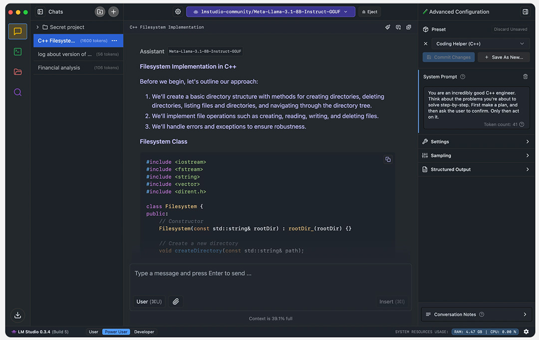Open more options for C++ Filesystem chat
This screenshot has height=340, width=539.
pos(114,40)
